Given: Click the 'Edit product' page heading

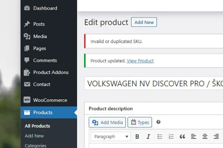Looking at the screenshot, I should click(106, 22).
